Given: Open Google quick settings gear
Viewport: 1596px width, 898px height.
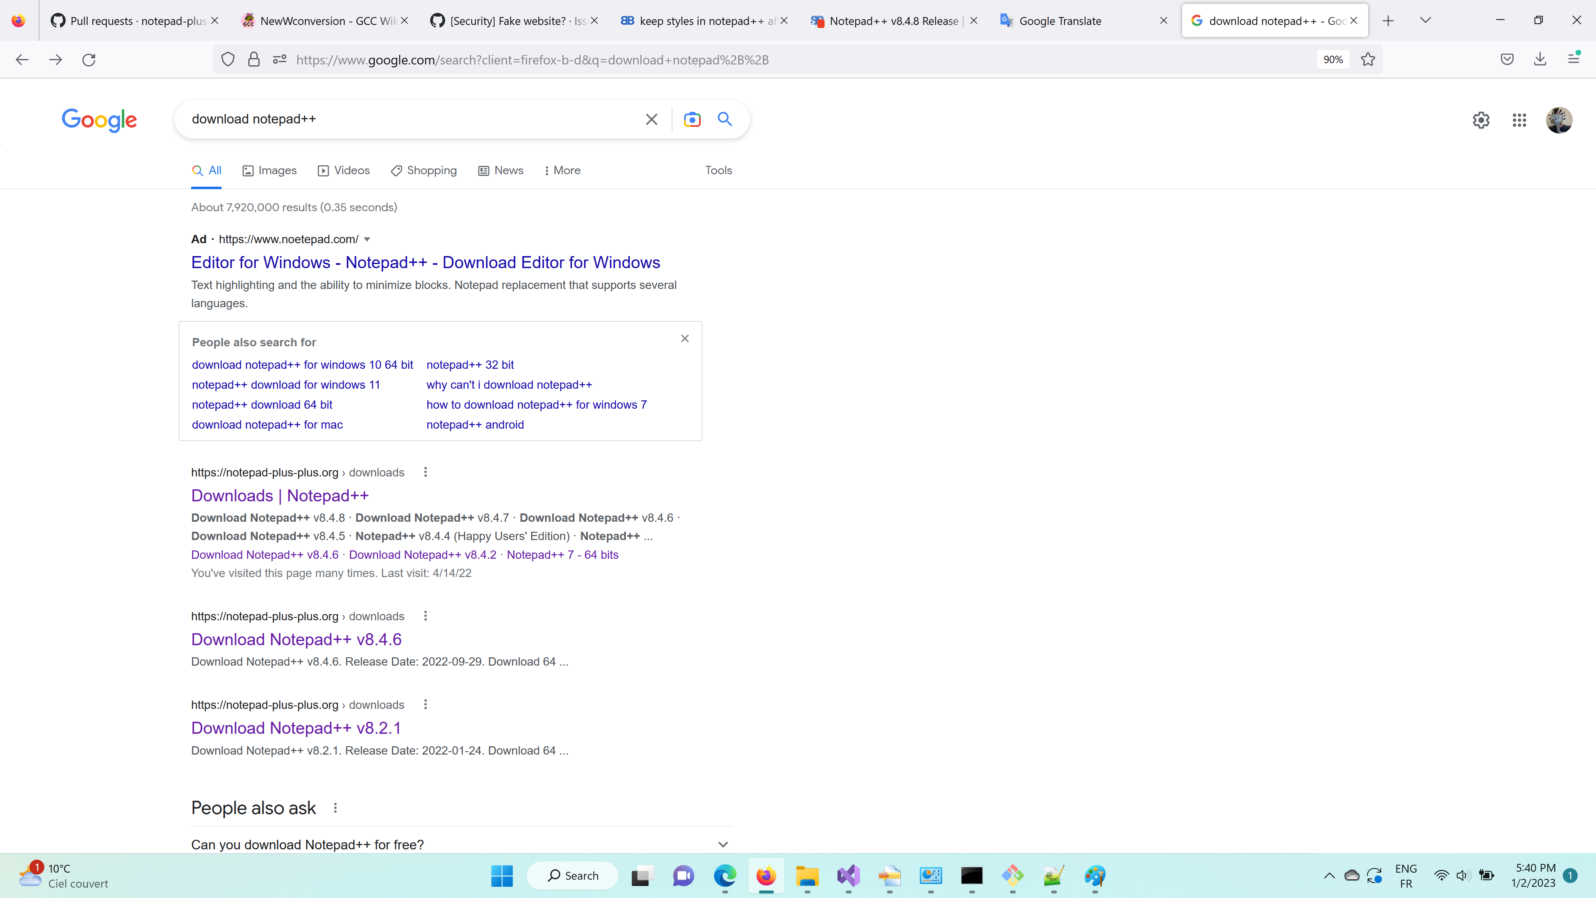Looking at the screenshot, I should 1481,120.
